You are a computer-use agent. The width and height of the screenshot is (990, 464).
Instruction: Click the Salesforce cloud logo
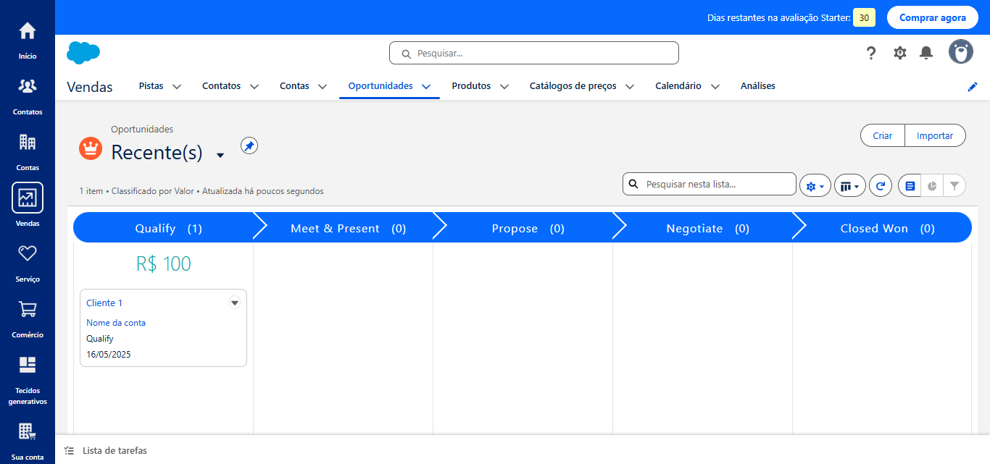[83, 53]
